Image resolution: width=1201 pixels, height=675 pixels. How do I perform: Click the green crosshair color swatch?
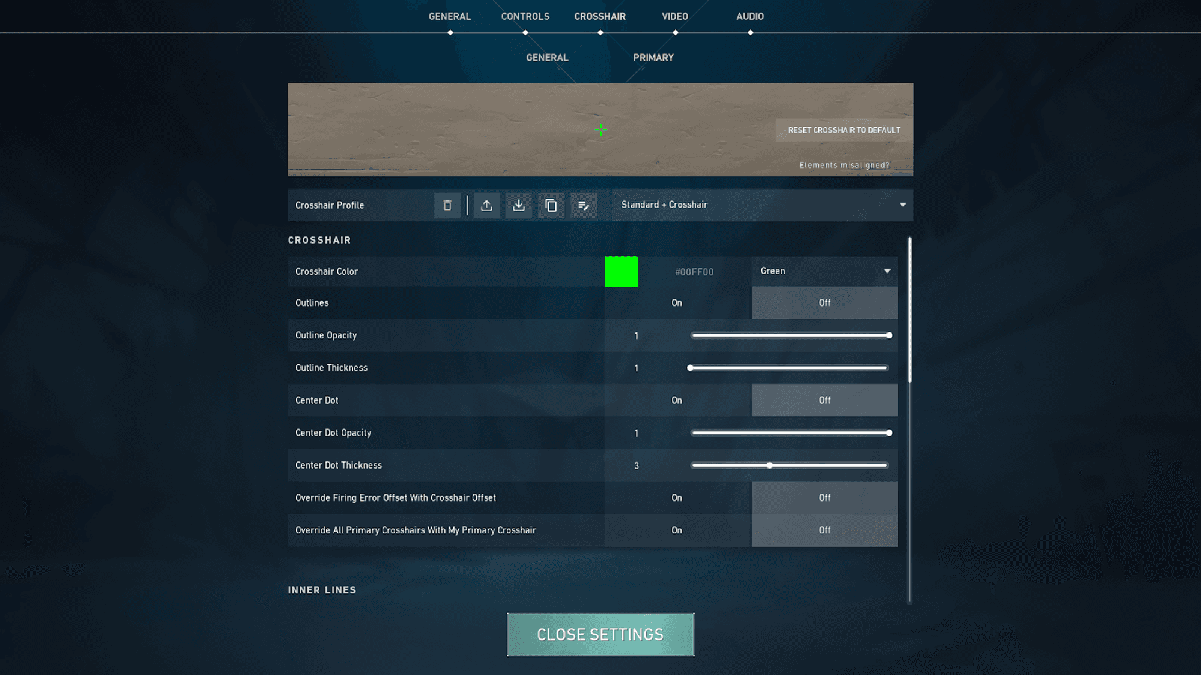[621, 272]
